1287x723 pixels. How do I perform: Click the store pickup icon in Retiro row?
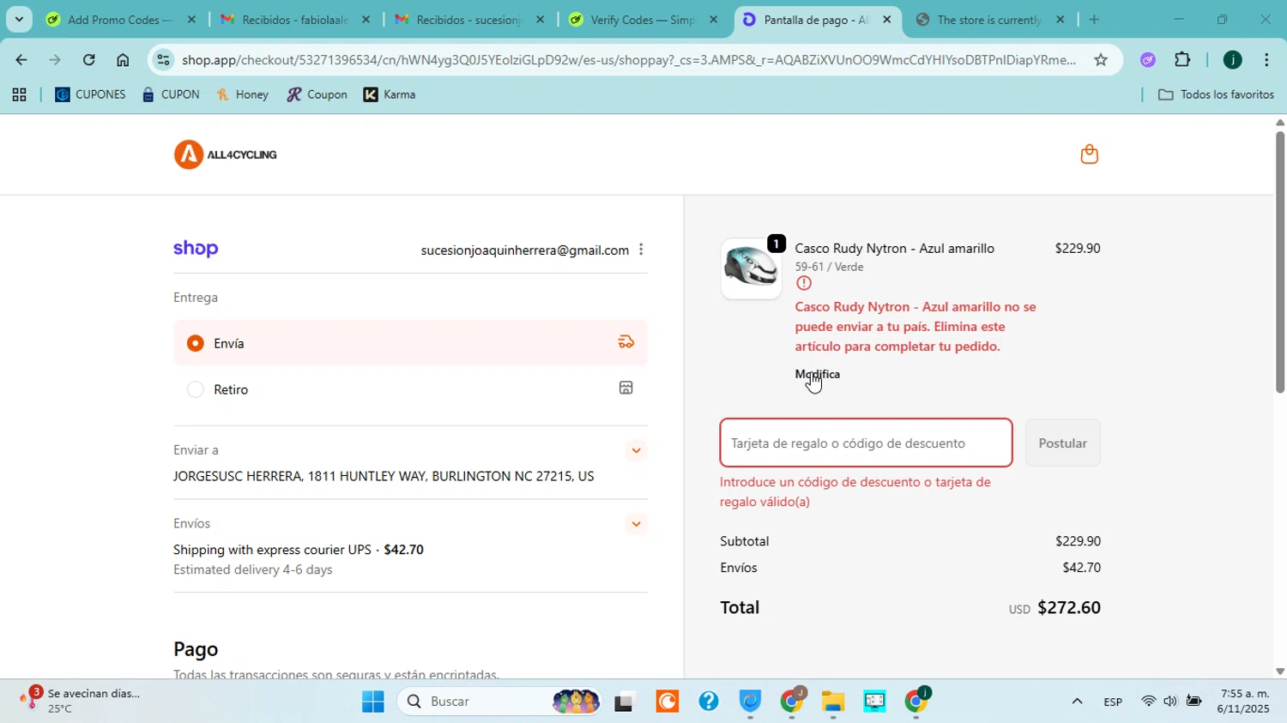coord(626,389)
